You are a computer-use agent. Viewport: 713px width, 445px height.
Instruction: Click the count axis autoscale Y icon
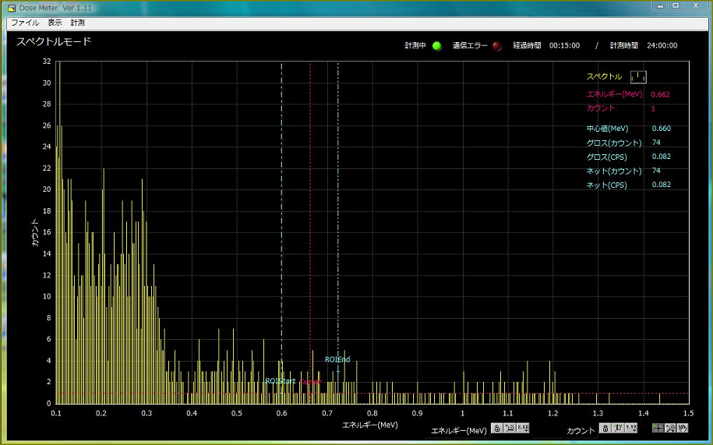pyautogui.click(x=618, y=428)
